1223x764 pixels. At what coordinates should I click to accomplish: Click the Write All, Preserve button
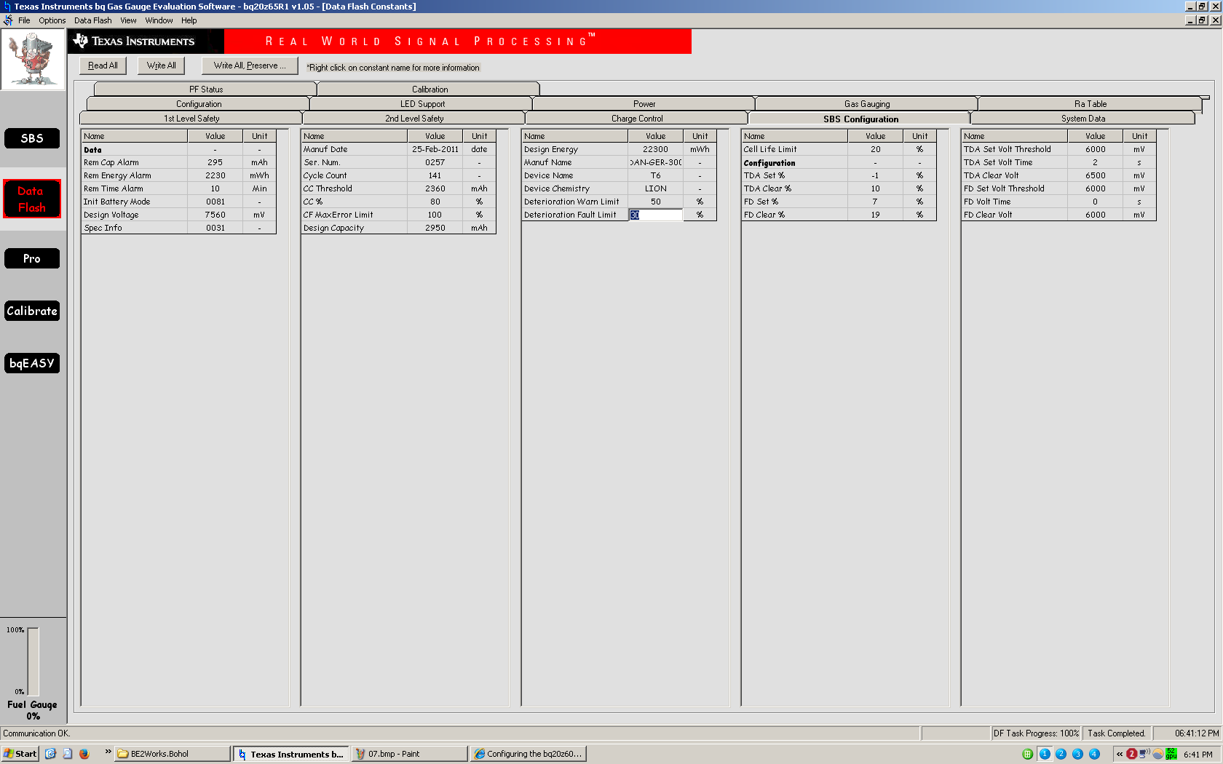click(250, 65)
